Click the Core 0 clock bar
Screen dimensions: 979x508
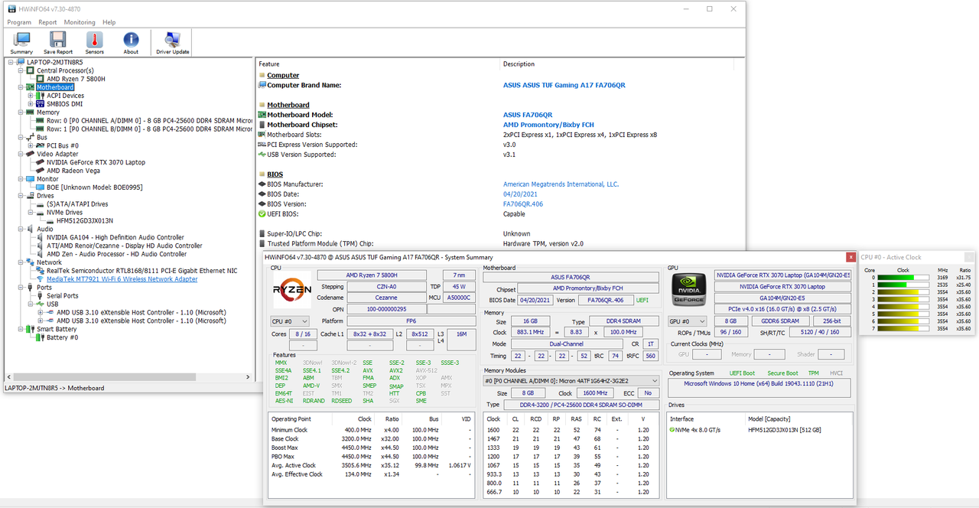pyautogui.click(x=905, y=277)
